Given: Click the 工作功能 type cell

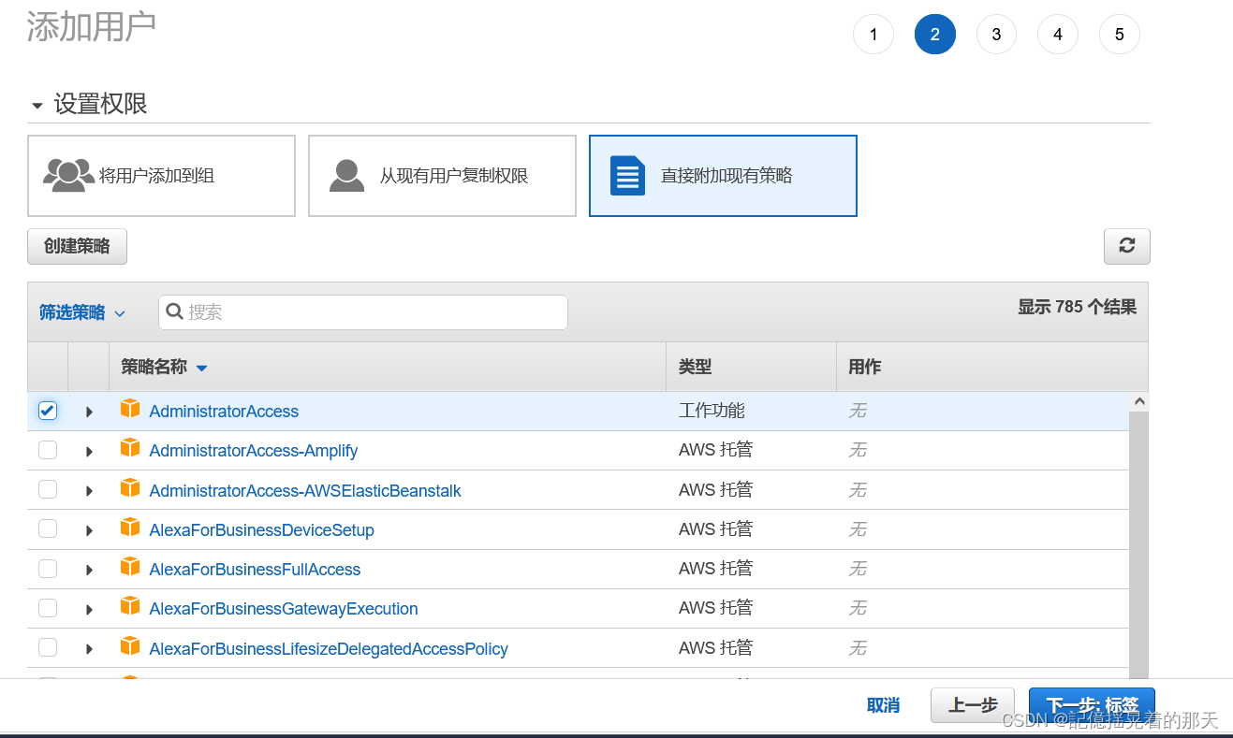Looking at the screenshot, I should [x=712, y=411].
